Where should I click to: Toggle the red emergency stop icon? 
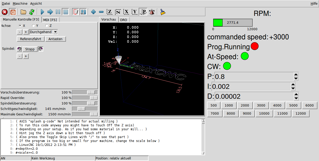click(x=5, y=12)
